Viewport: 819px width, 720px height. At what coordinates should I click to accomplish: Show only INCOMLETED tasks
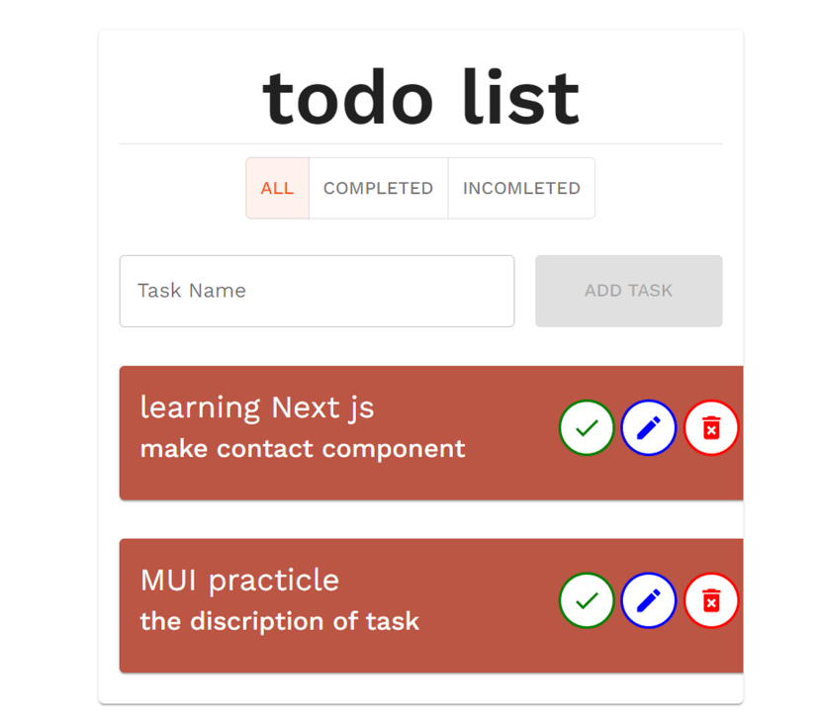[x=521, y=188]
